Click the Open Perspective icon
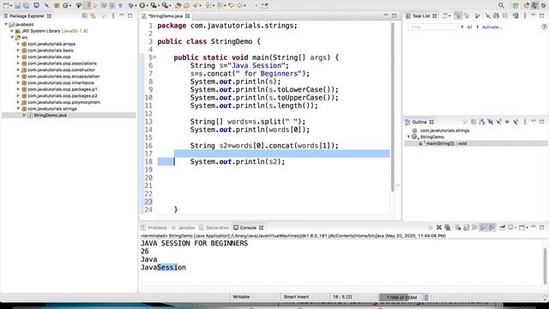Image resolution: width=549 pixels, height=309 pixels. tap(516, 5)
